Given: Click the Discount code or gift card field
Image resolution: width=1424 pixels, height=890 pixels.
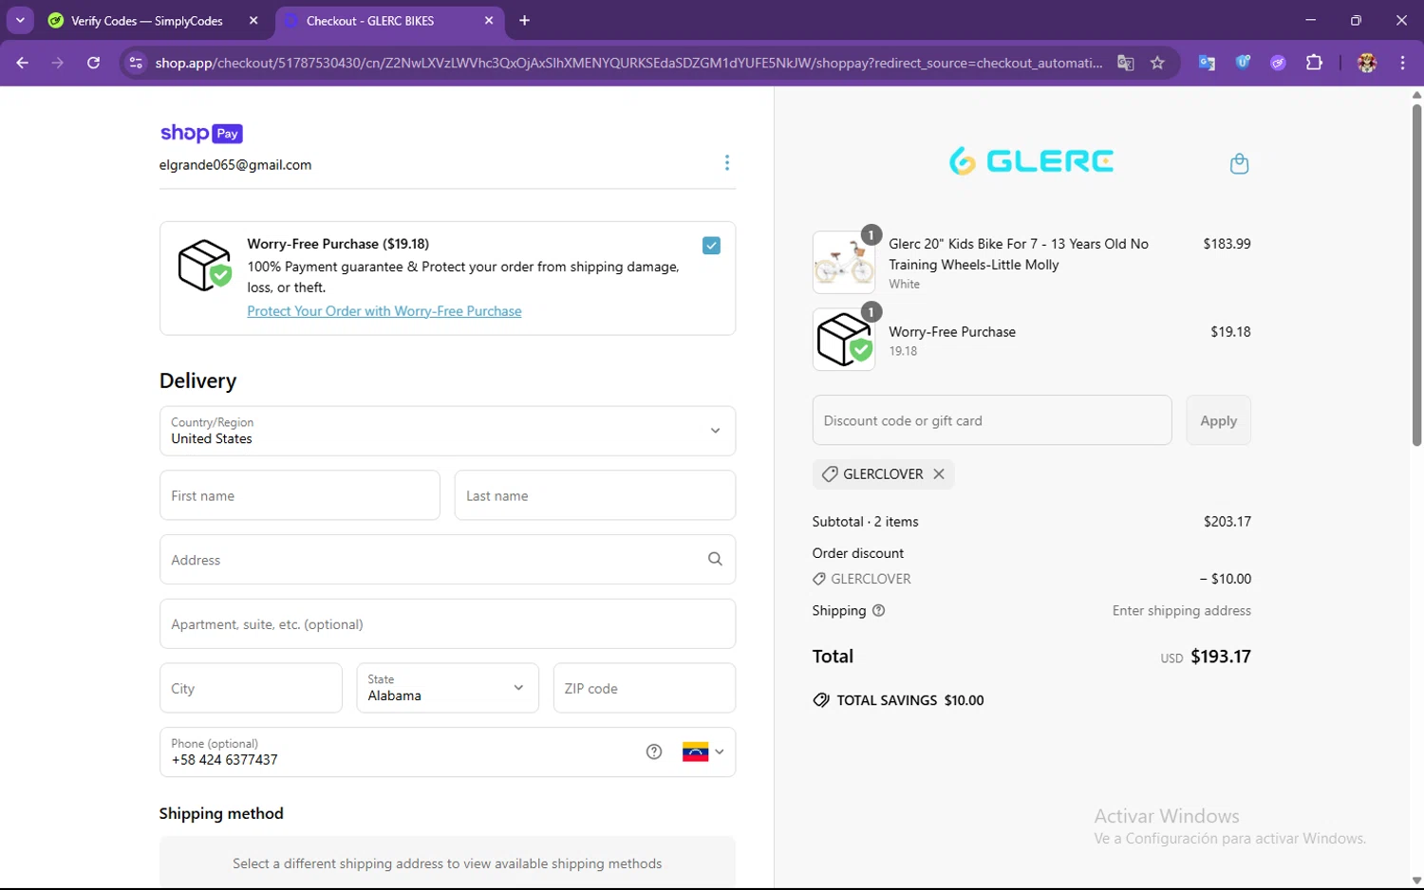Looking at the screenshot, I should [992, 420].
